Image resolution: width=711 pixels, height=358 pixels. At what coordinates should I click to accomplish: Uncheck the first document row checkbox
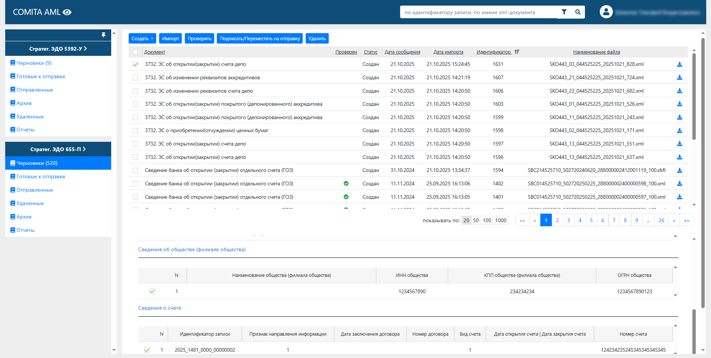point(135,64)
